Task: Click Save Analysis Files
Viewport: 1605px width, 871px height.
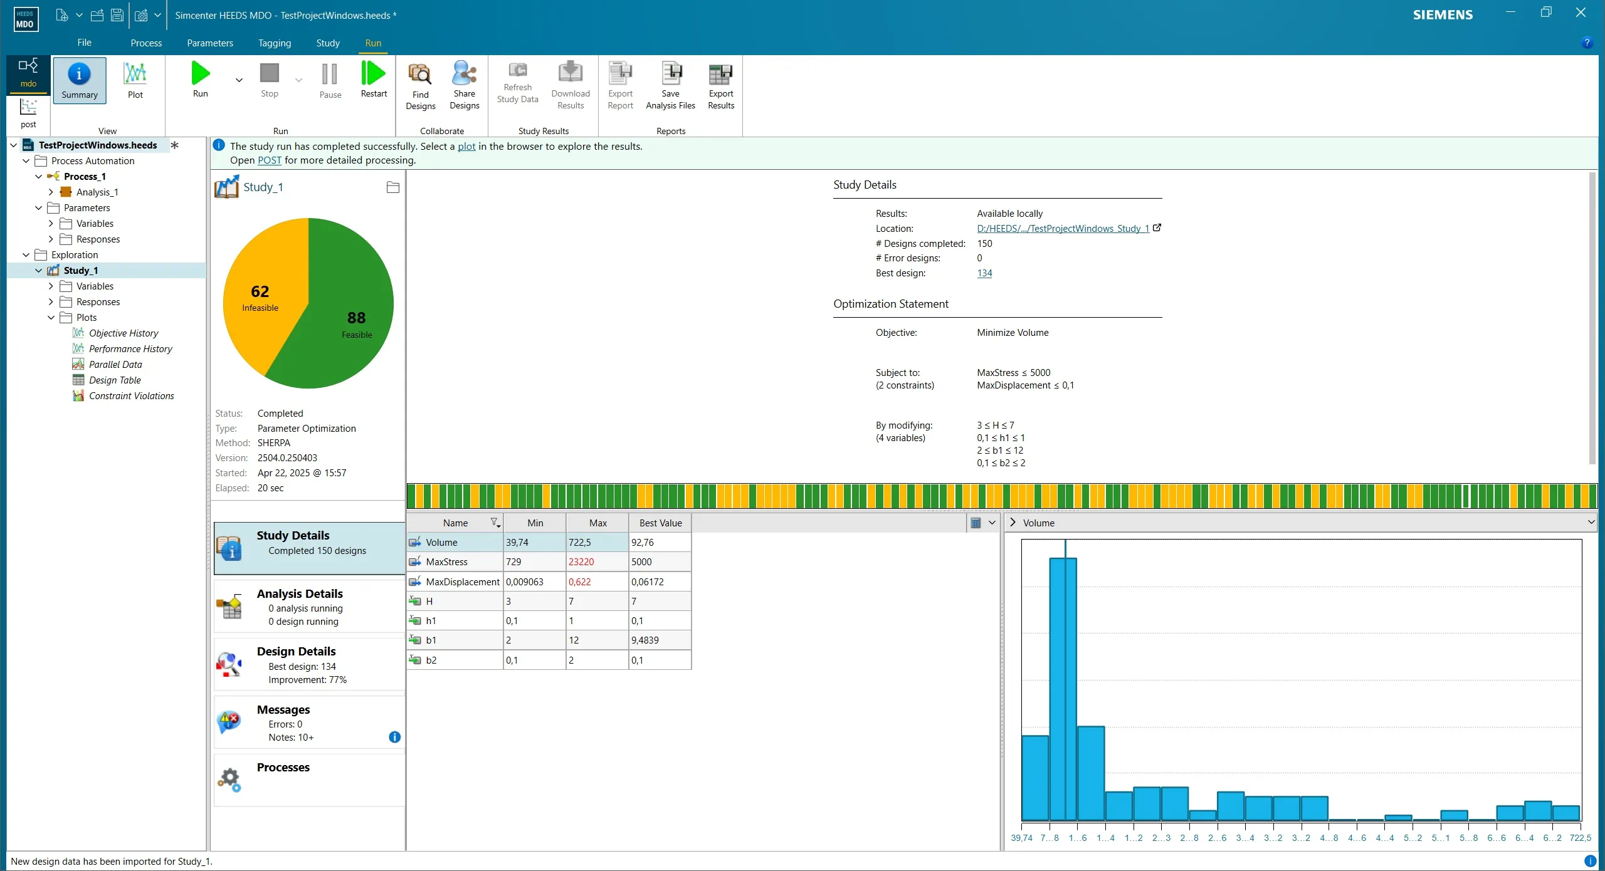Action: click(670, 86)
